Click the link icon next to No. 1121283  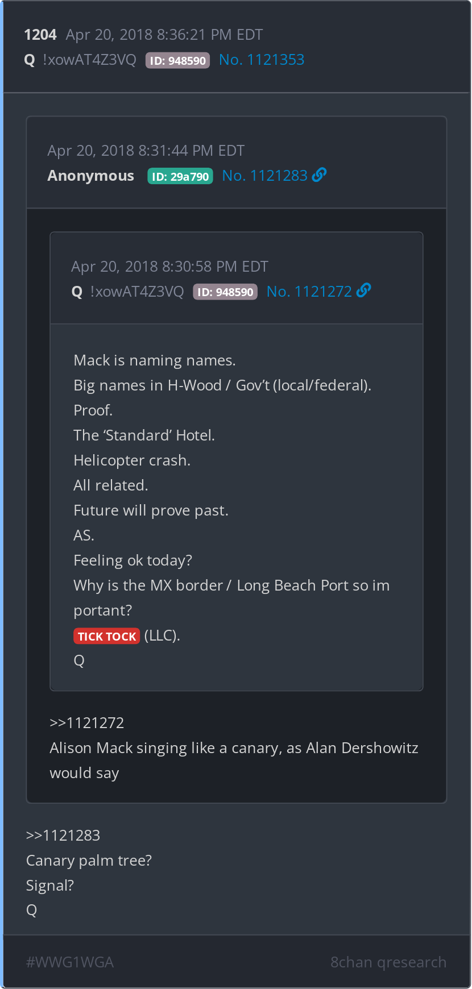[x=320, y=175]
